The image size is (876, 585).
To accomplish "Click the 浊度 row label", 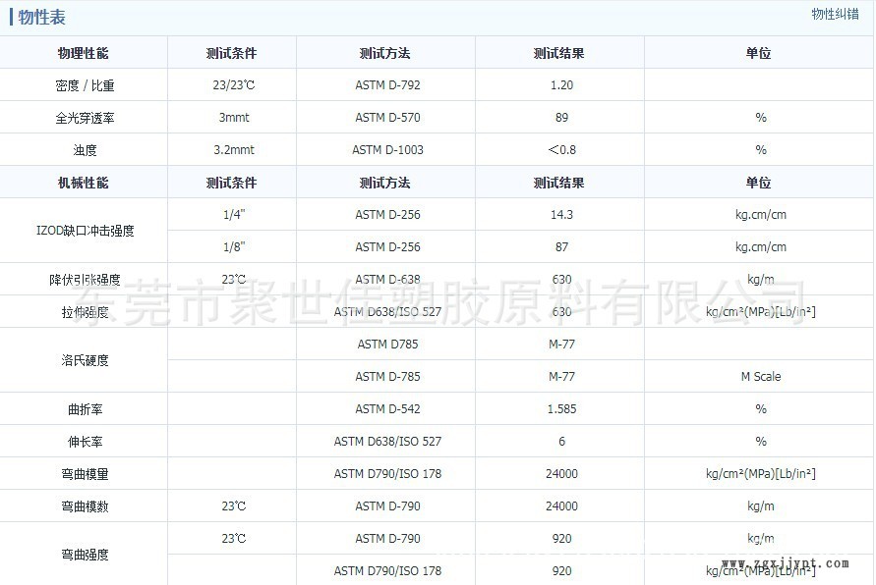I will [x=84, y=150].
